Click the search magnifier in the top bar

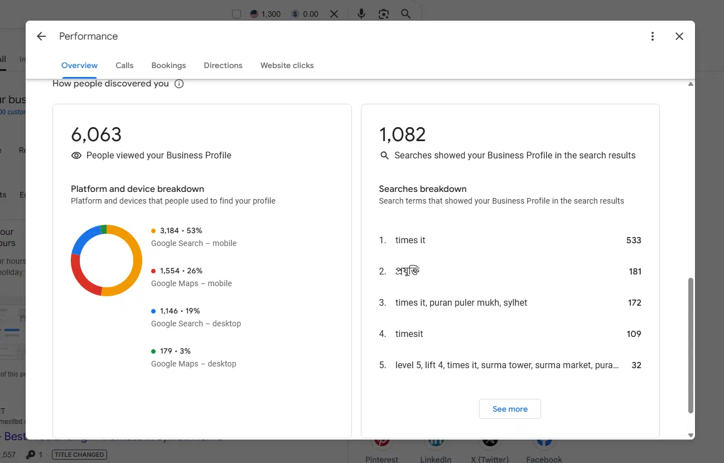pos(406,14)
